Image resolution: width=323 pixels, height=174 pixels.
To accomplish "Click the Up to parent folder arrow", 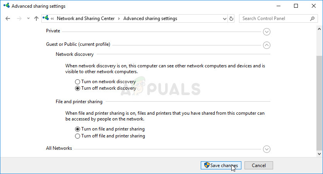I will point(36,18).
